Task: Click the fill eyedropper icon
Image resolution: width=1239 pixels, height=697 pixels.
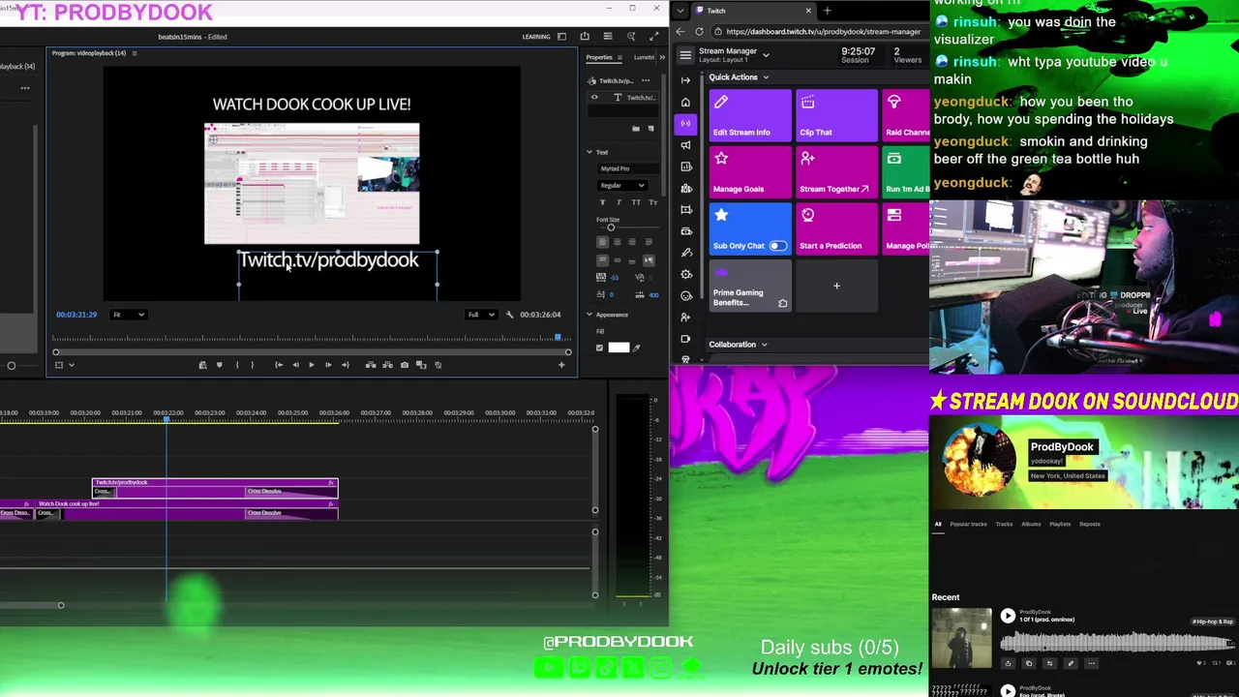Action: 637,348
